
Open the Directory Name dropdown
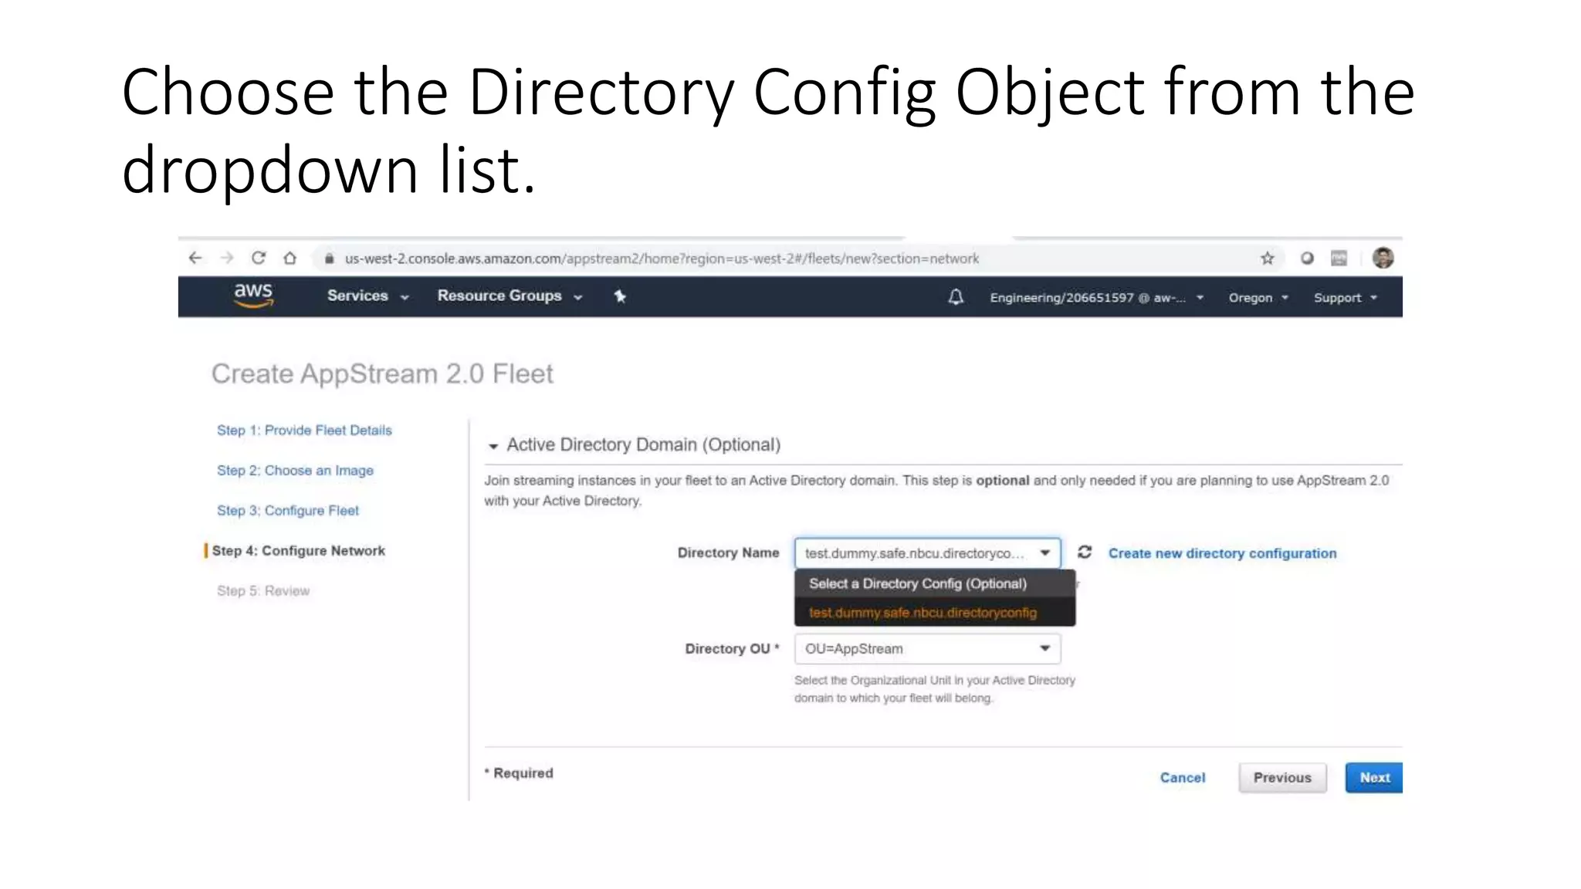(x=927, y=553)
